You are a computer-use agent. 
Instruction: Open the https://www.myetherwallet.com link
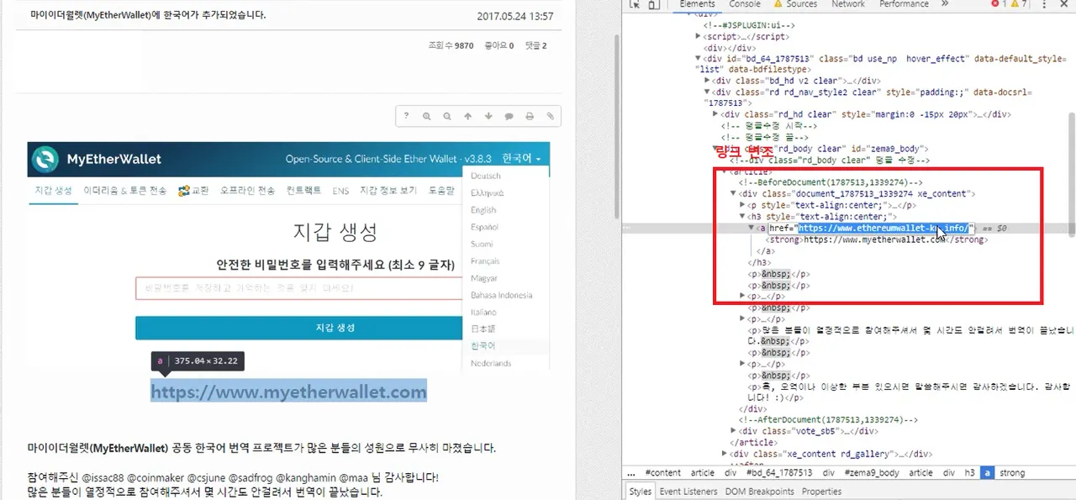click(289, 392)
